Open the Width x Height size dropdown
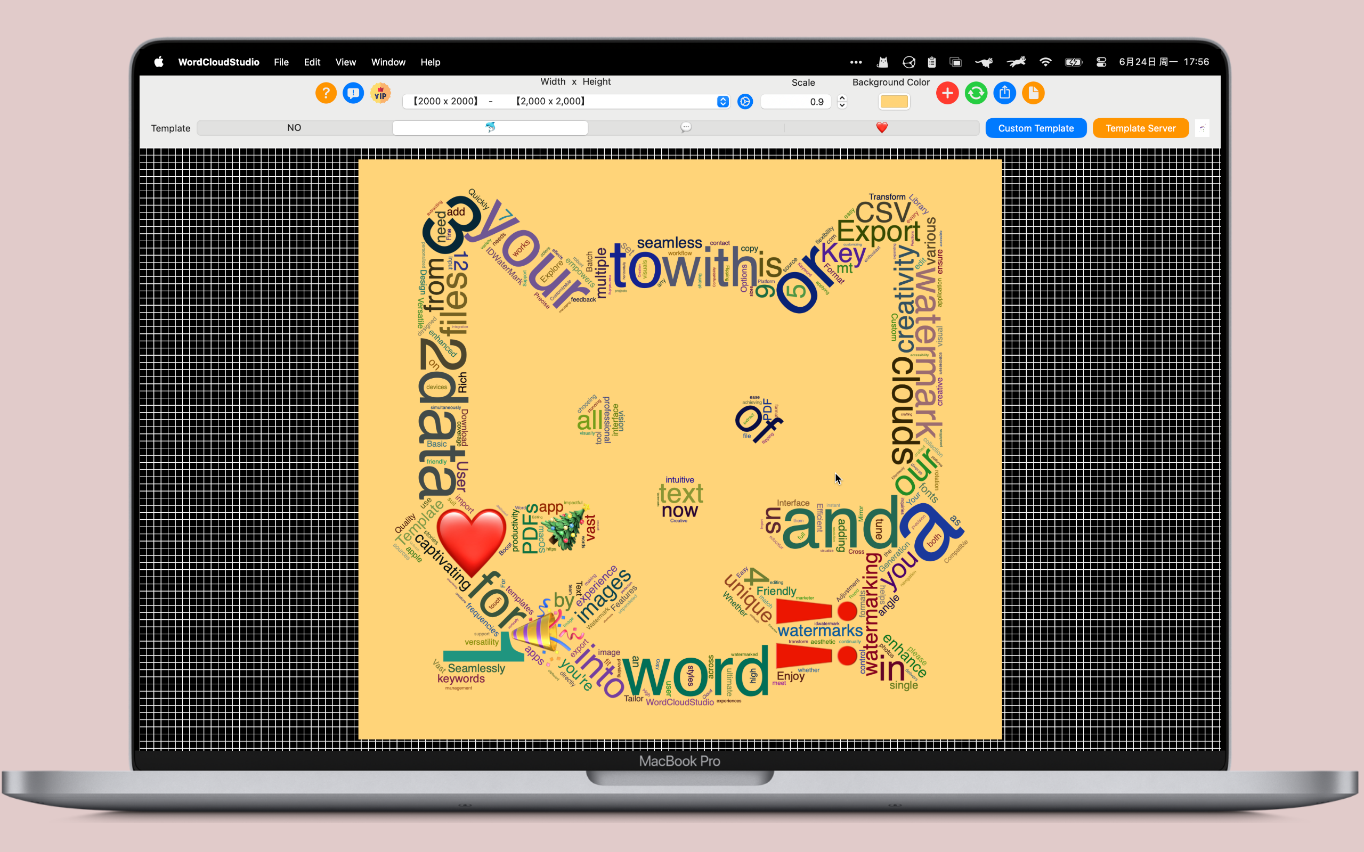The width and height of the screenshot is (1364, 852). pos(566,101)
